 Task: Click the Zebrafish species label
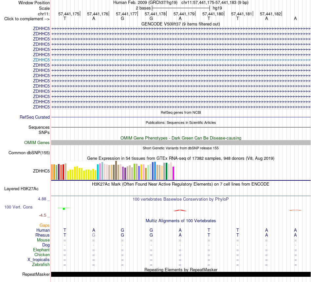tap(41, 264)
